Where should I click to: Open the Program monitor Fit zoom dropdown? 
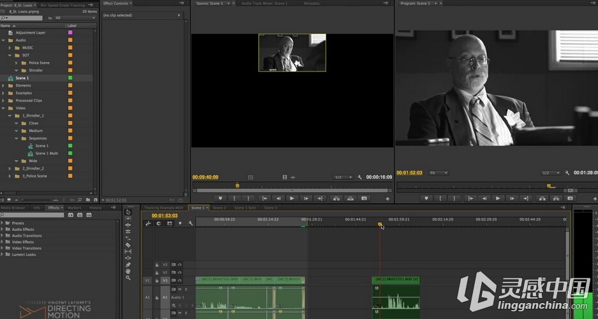coord(438,173)
